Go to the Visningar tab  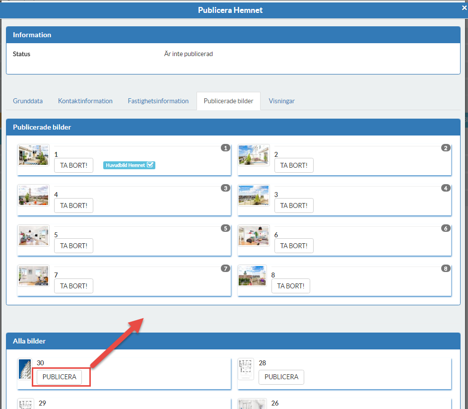tap(281, 101)
